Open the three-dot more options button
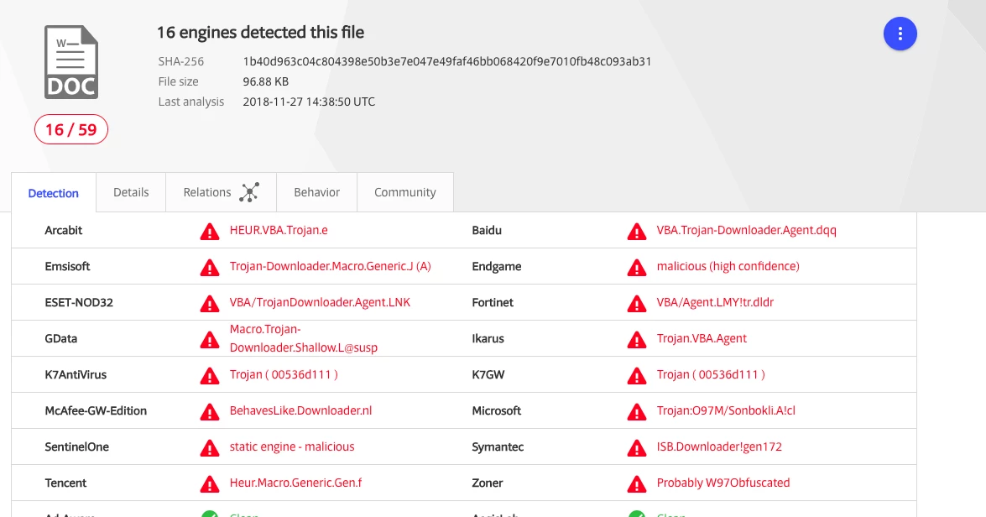The image size is (986, 517). coord(900,34)
